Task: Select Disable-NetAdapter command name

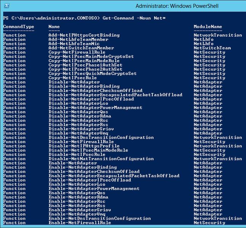Action: 74,82
